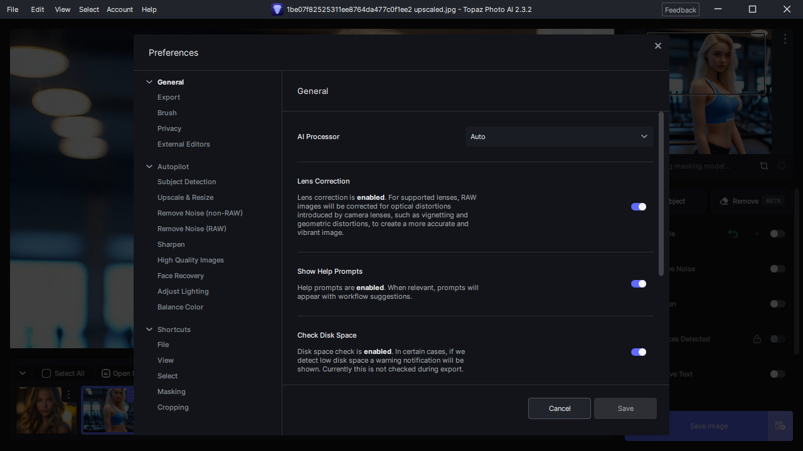Open the Edit menu in the menu bar
The width and height of the screenshot is (803, 451).
point(38,9)
